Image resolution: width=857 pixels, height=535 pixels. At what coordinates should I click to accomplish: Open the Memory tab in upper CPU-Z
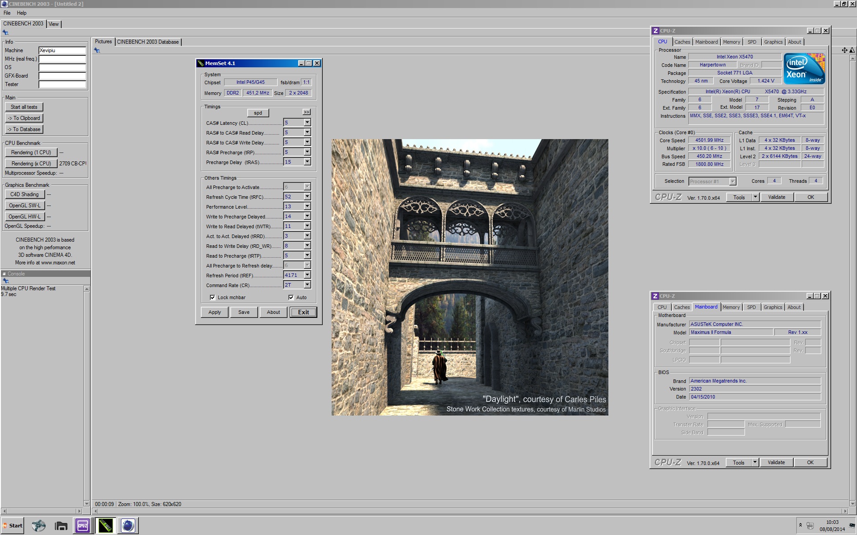(x=731, y=42)
